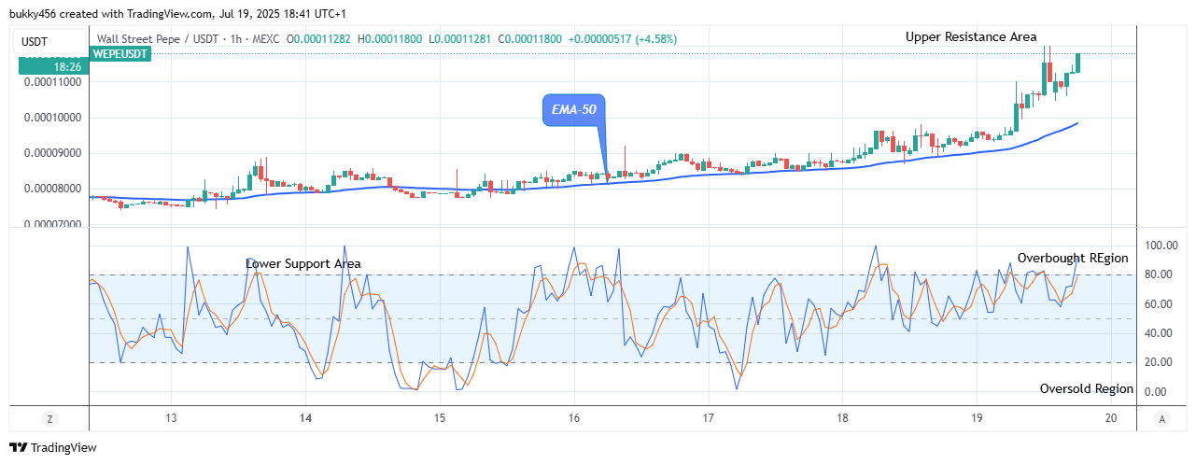Click the 20.00 oscillator axis label
The height and width of the screenshot is (464, 1196).
1161,362
